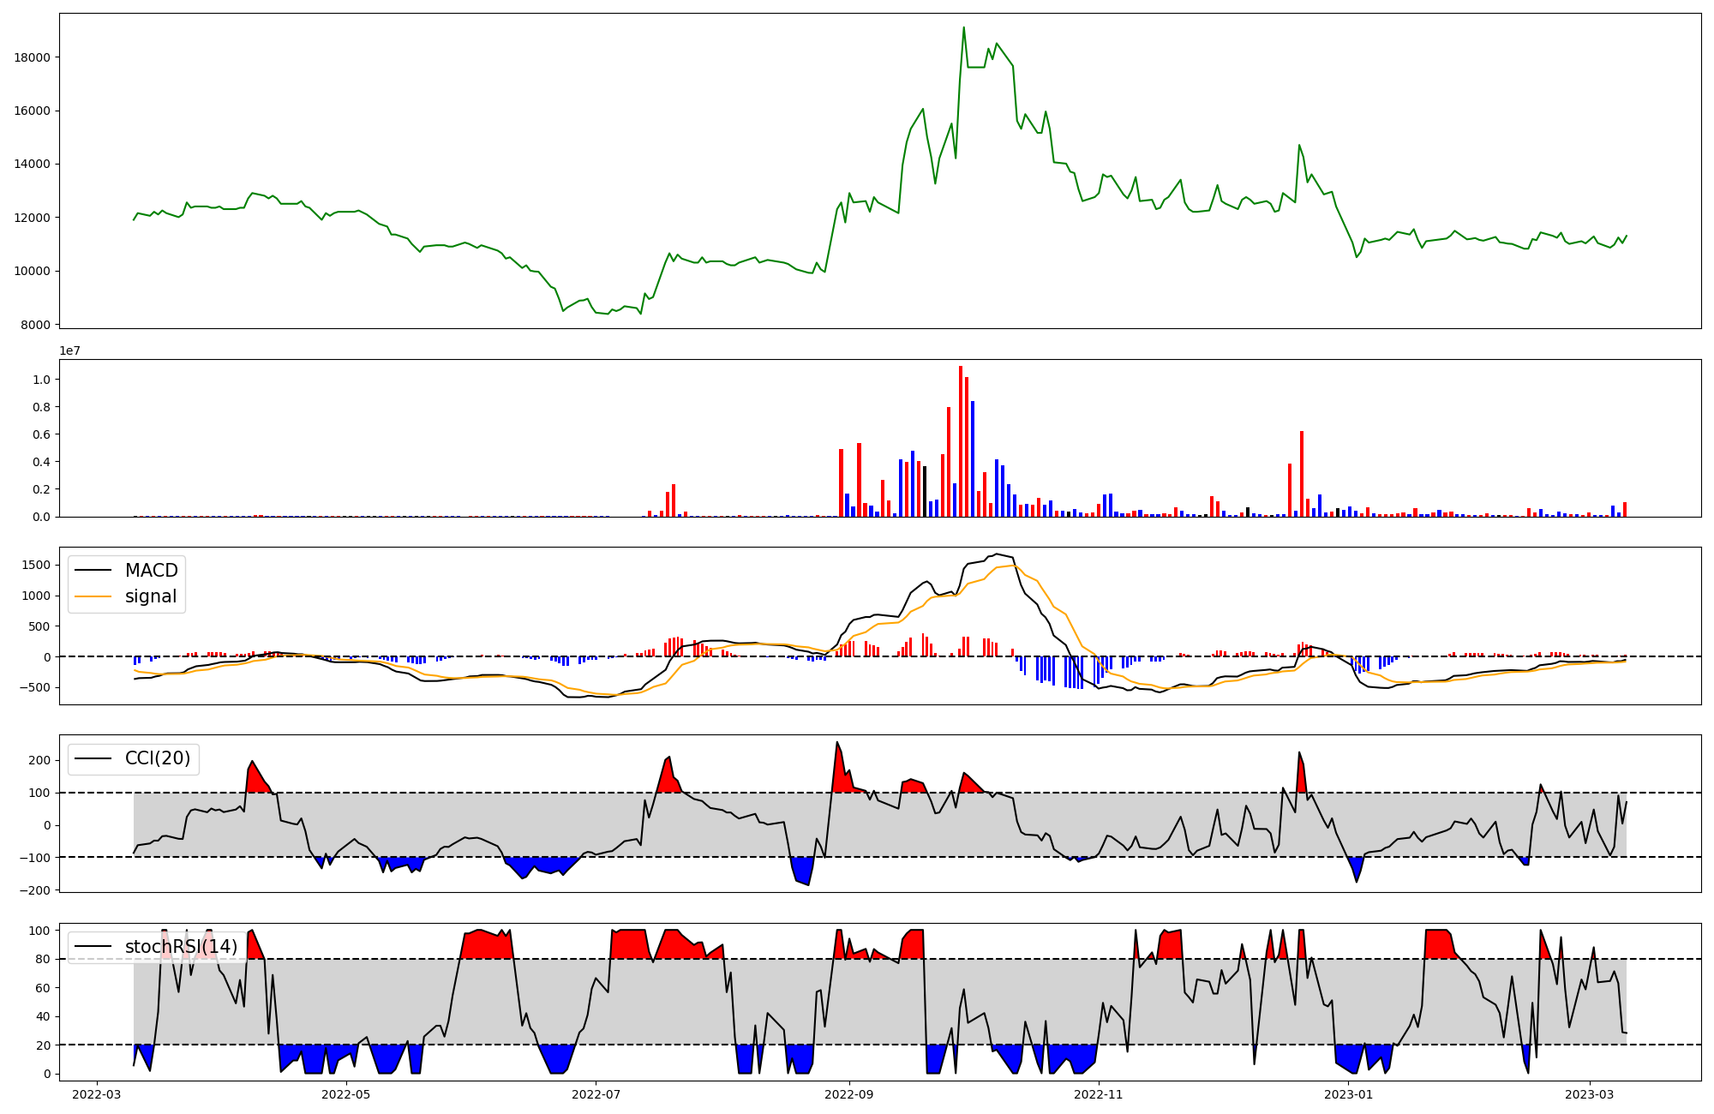Click the 2022-05 x-axis date label
1714x1114 pixels.
[346, 1094]
